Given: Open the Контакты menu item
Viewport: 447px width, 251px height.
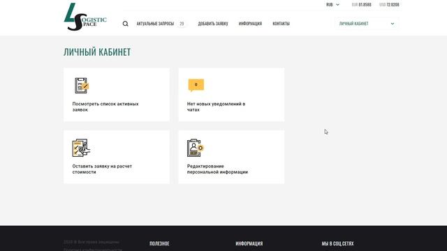Looking at the screenshot, I should (x=281, y=24).
